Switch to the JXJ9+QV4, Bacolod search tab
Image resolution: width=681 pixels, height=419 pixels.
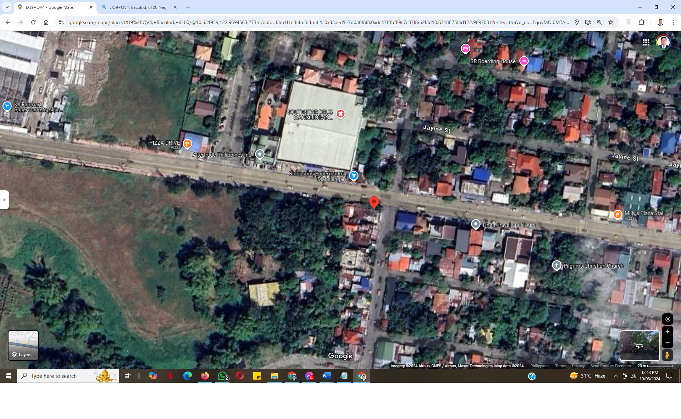click(139, 7)
